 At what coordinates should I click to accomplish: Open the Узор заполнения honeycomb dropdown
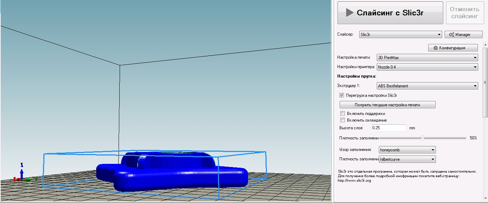point(407,150)
